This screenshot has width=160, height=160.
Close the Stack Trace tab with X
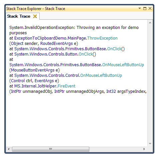(35, 16)
